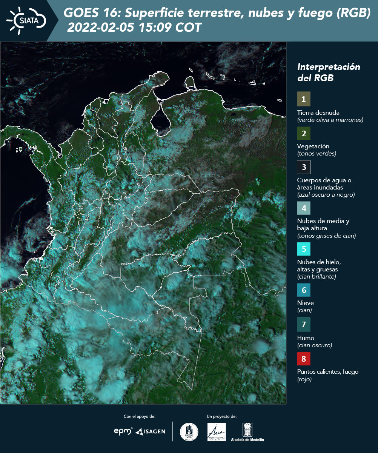
Task: Click the ISAGEN logo in the footer
Action: 151,431
